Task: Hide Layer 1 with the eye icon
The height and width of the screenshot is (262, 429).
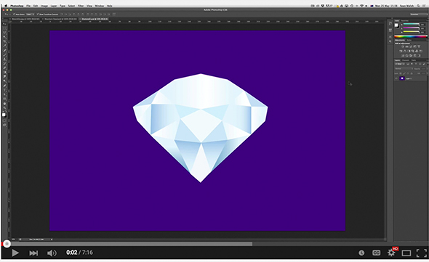Action: [x=396, y=78]
